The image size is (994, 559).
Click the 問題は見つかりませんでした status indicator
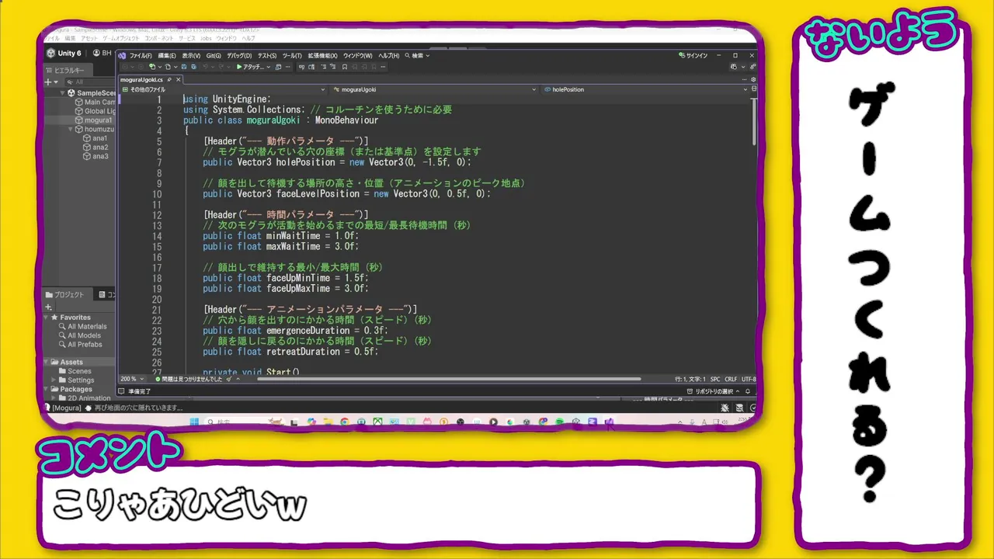pyautogui.click(x=189, y=379)
